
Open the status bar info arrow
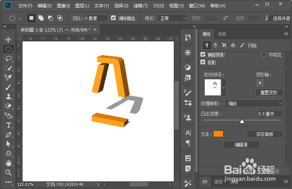(x=98, y=185)
